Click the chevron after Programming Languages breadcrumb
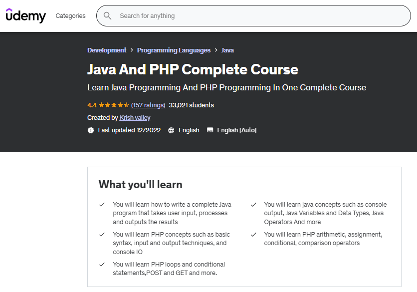Viewport: 417px width, 292px height. pos(216,50)
